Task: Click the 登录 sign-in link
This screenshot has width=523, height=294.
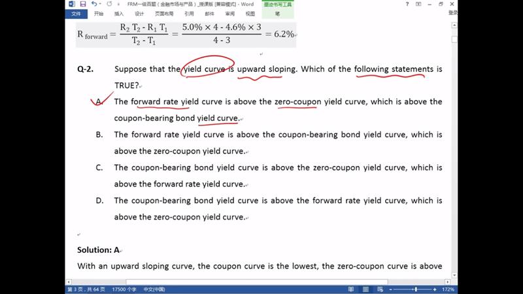Action: [x=452, y=12]
